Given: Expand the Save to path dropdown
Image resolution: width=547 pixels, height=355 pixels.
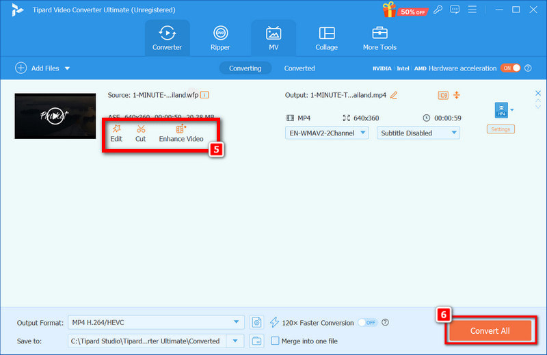Looking at the screenshot, I should click(x=235, y=341).
